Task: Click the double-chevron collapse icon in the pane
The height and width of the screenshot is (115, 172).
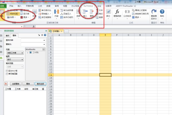Action: (42, 35)
